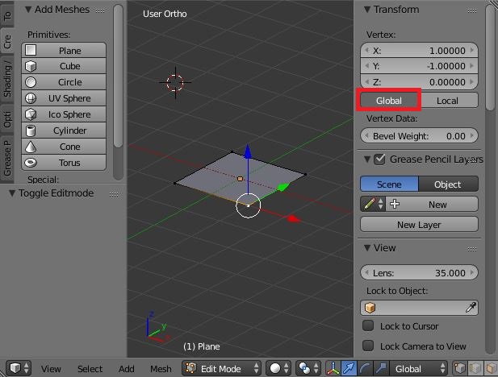Grab the red X-axis manipulator arrow
The height and width of the screenshot is (377, 498).
(x=294, y=218)
